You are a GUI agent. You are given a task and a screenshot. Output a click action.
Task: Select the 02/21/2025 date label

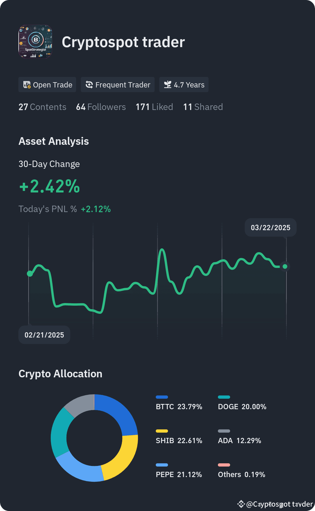point(44,335)
